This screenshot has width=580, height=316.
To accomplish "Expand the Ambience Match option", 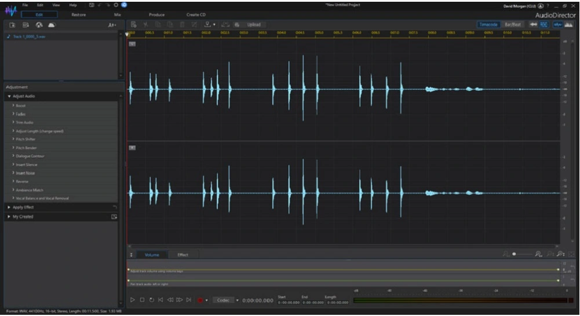I will [61, 190].
